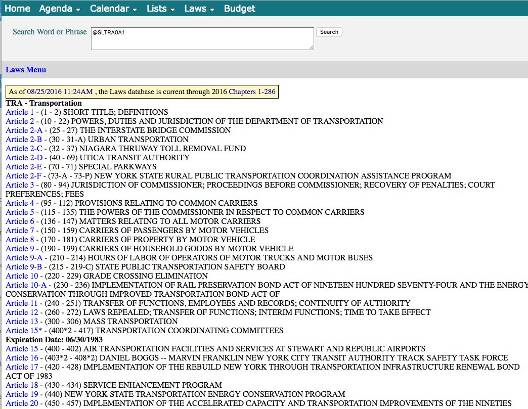Open Article 13 Mass Transportation
This screenshot has height=409, width=528.
(22, 321)
